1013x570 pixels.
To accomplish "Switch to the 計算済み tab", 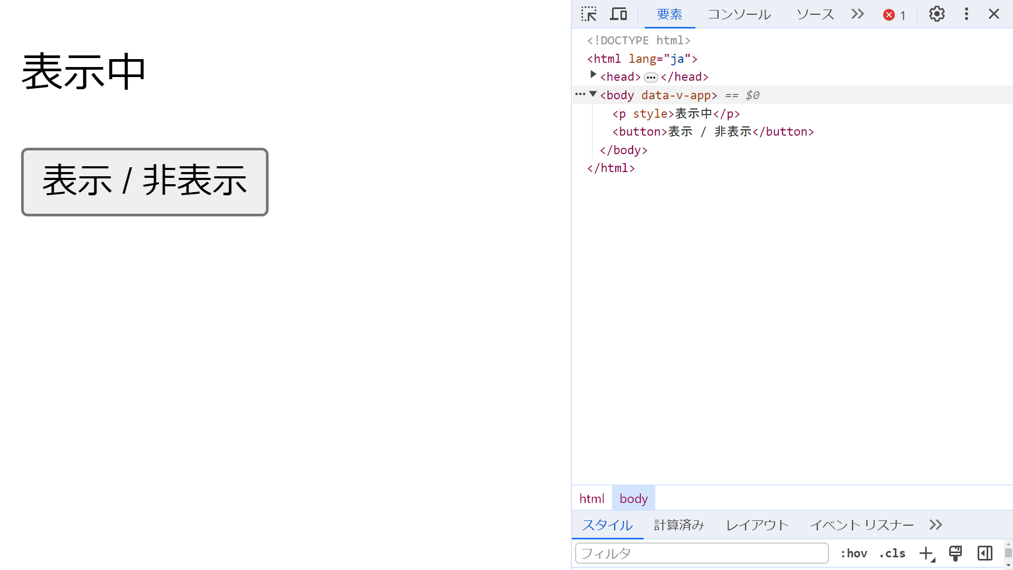I will click(x=678, y=525).
